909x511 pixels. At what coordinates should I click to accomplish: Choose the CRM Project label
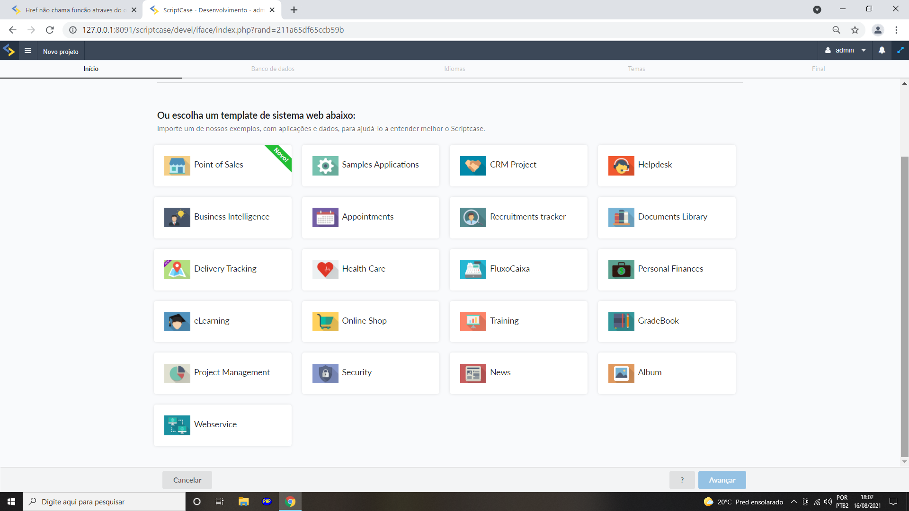click(513, 165)
